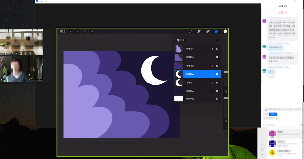Screen dimensions: 304x159
Task: Click the undo arrow on sidebar
Action: 226,121
